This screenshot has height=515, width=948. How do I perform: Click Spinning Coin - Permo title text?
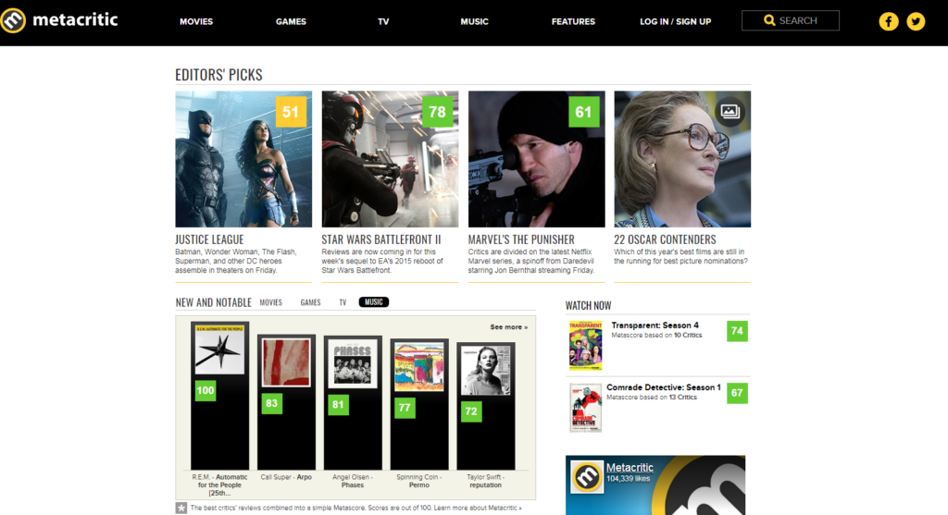click(419, 481)
